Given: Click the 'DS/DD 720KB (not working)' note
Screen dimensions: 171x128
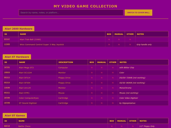Looking at the screenshot, I should (x=132, y=78).
